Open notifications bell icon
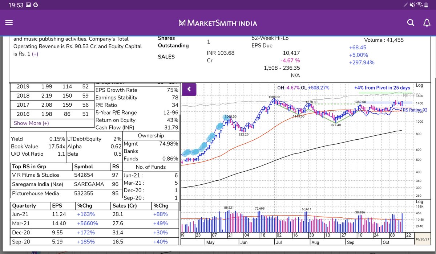Image resolution: width=436 pixels, height=254 pixels. click(427, 23)
